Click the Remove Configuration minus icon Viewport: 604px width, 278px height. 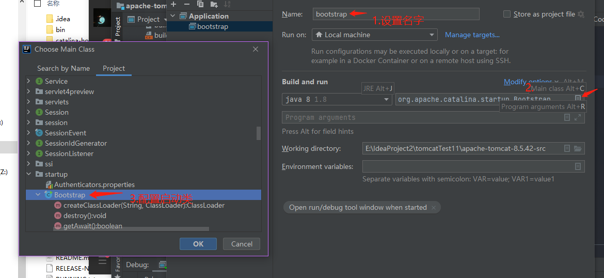[x=186, y=4]
